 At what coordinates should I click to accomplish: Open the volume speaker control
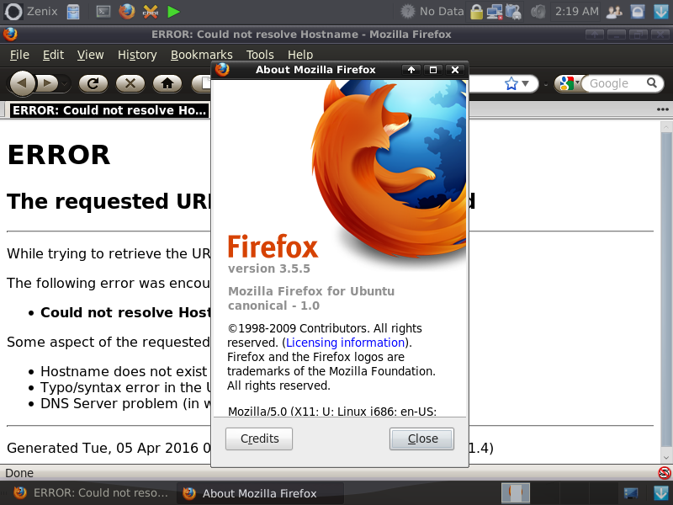pos(538,12)
